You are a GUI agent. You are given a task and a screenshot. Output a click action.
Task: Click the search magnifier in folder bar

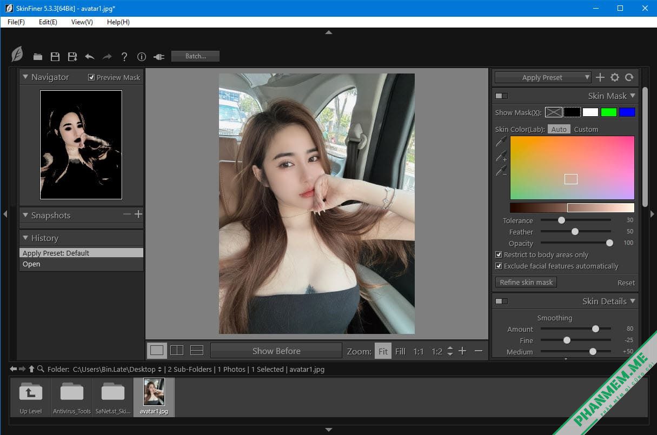[41, 369]
